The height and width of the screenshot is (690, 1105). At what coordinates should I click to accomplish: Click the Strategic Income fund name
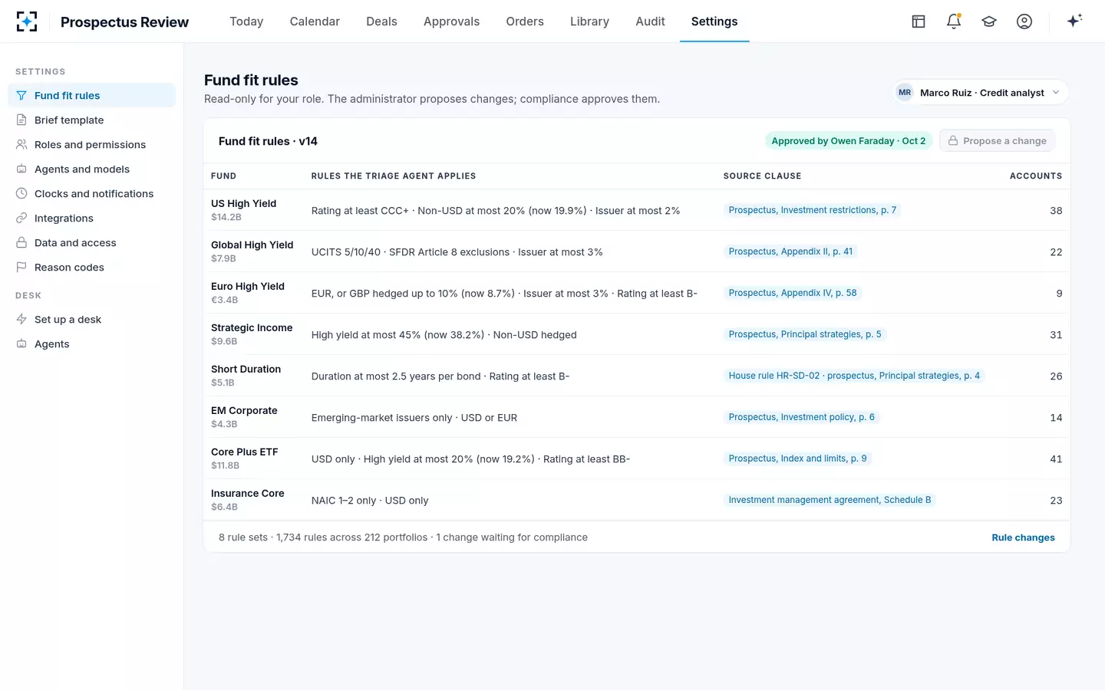pos(252,327)
